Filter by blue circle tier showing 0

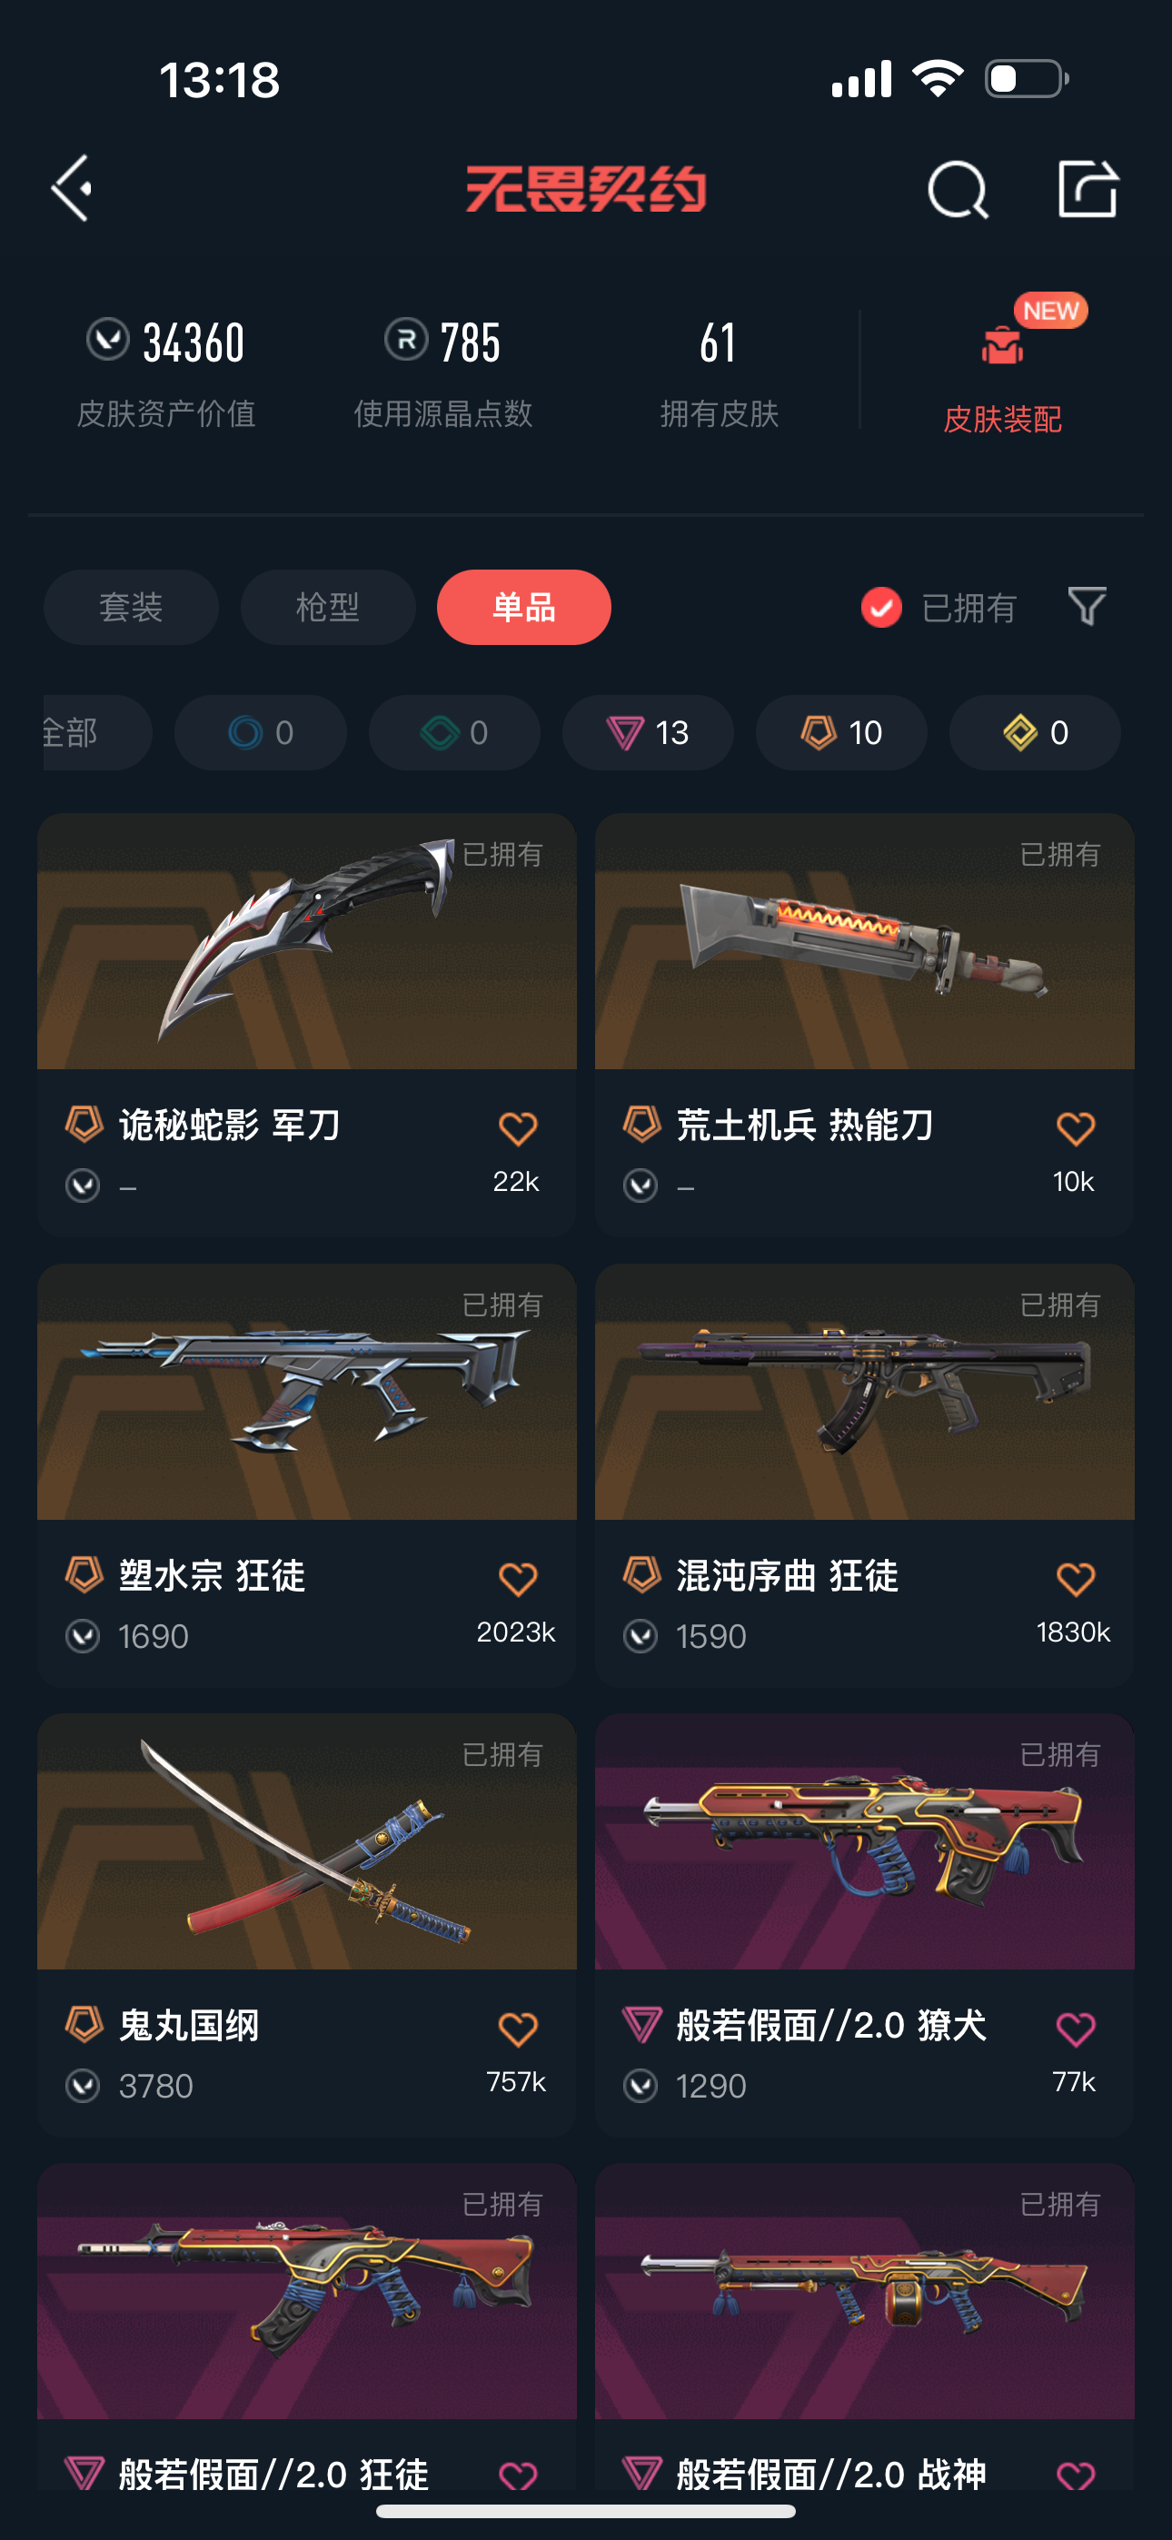(x=261, y=732)
